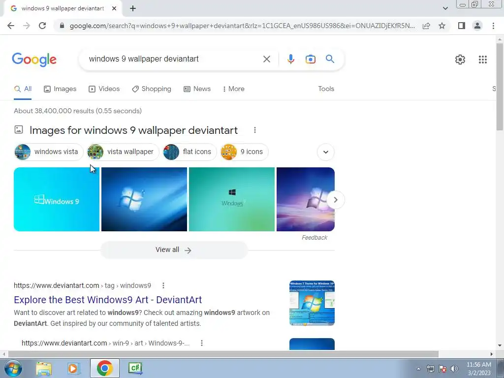Click the vertical scrollbar thumb

click(500, 87)
